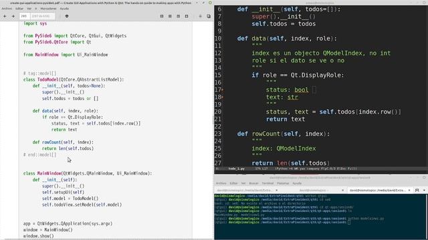The height and width of the screenshot is (240, 428).
Task: Click 'class TodoModel' line in the PDF
Action: tap(74, 79)
